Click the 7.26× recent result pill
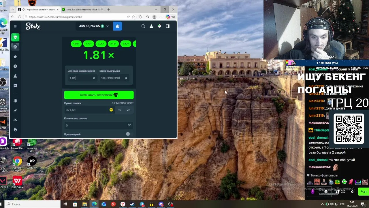The image size is (369, 208). coord(101,44)
